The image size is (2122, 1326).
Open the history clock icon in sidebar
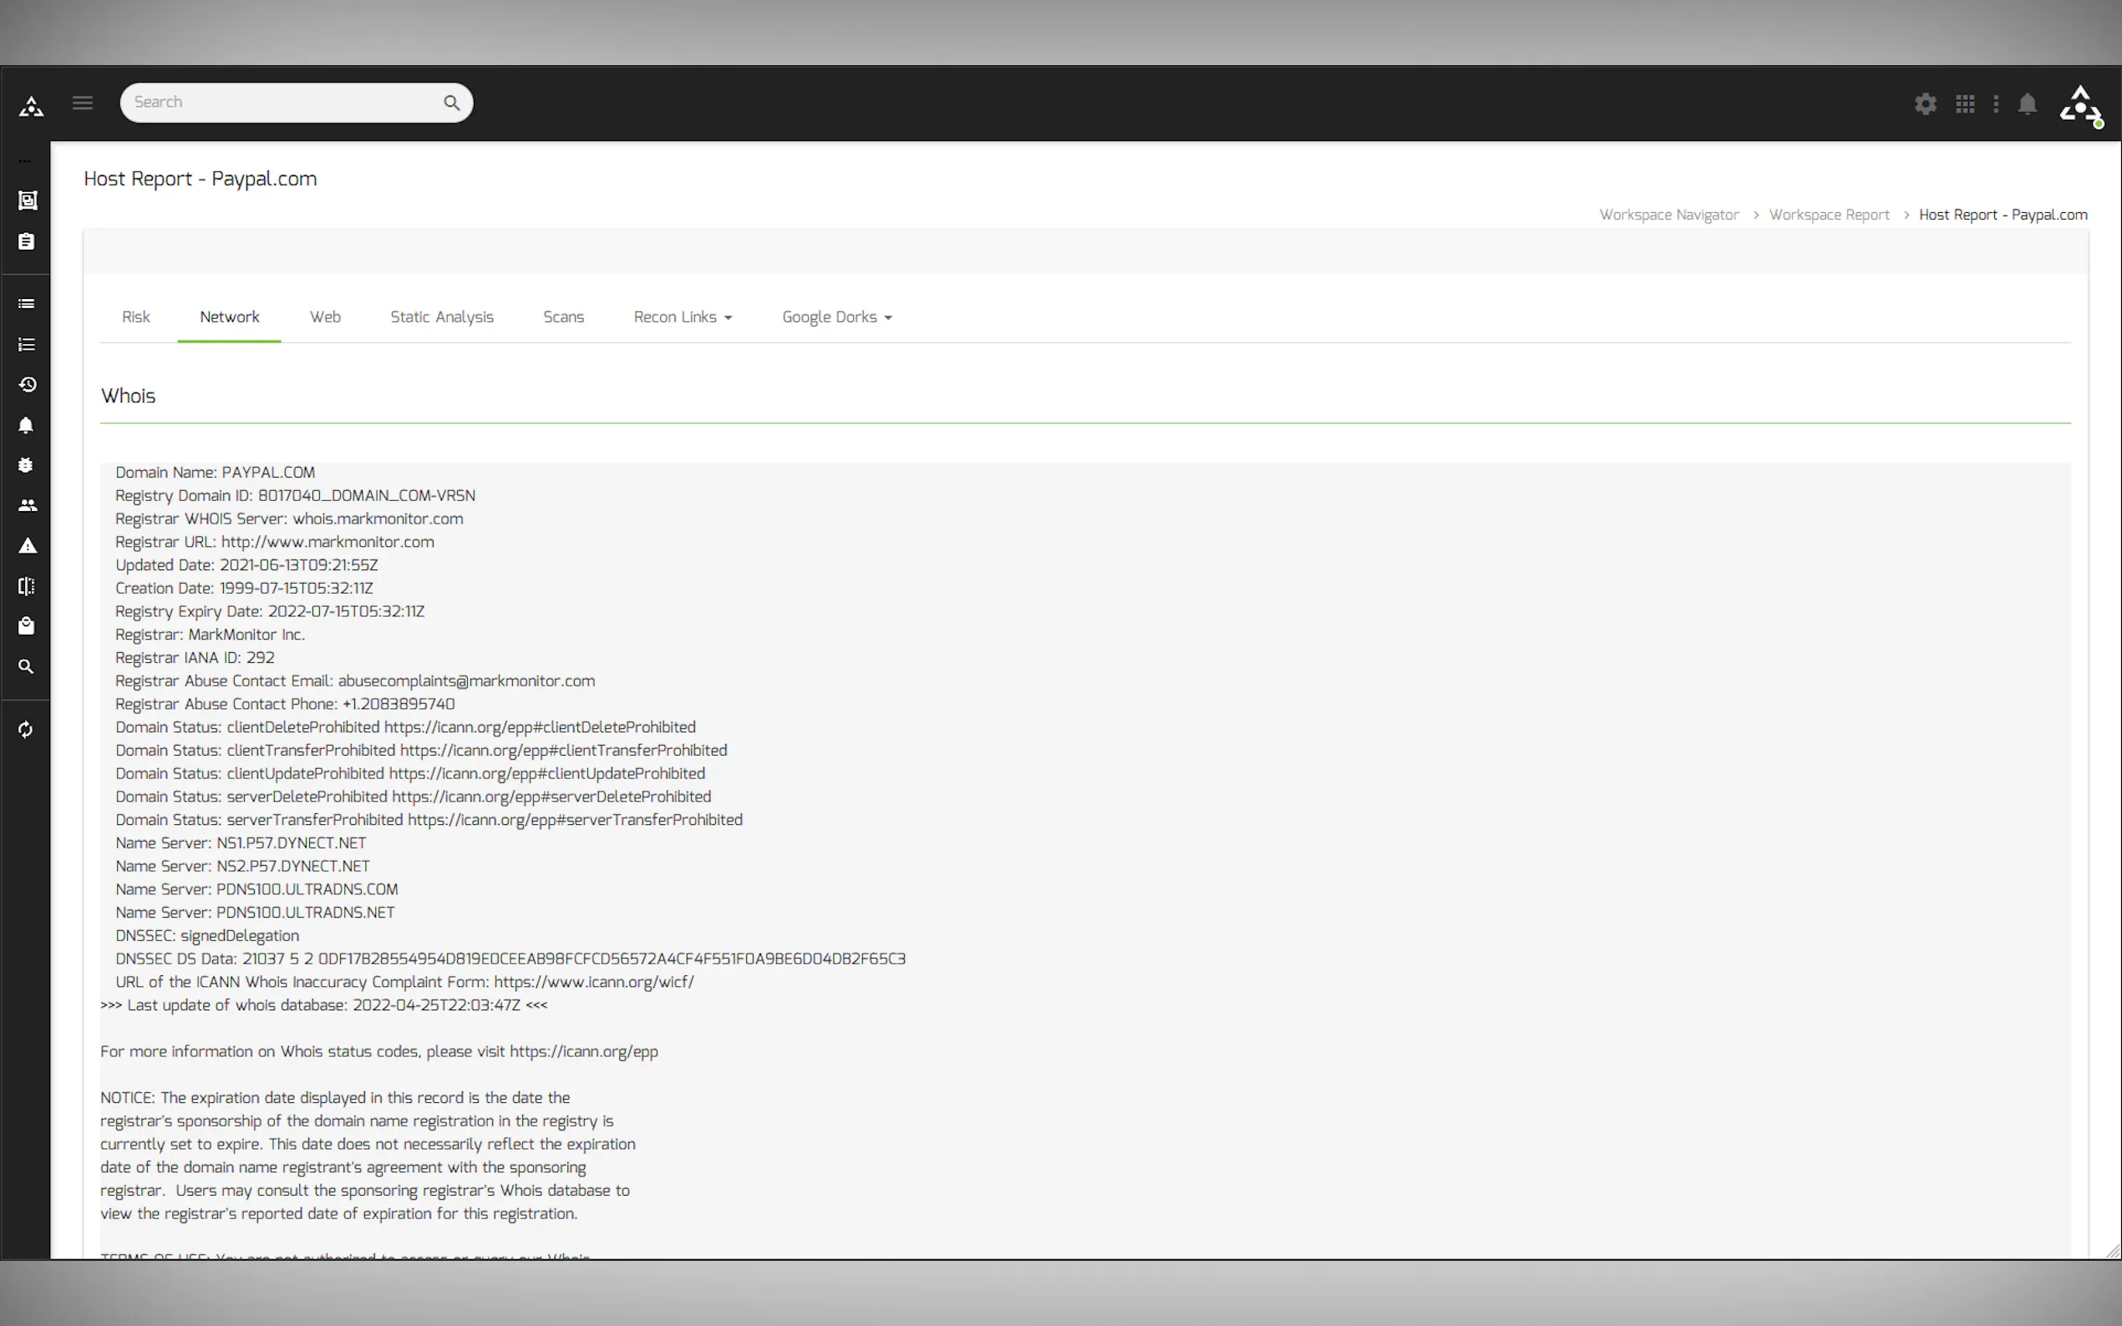[28, 384]
